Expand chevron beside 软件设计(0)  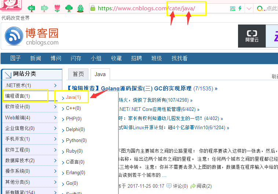(55, 107)
